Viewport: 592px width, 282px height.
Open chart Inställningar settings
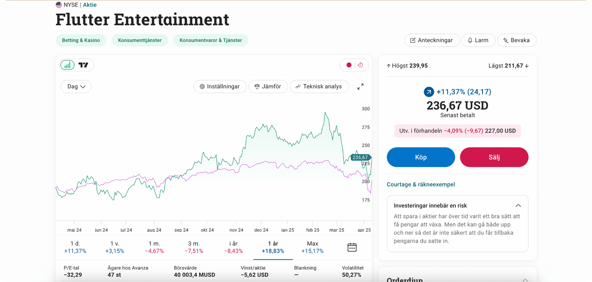point(220,87)
